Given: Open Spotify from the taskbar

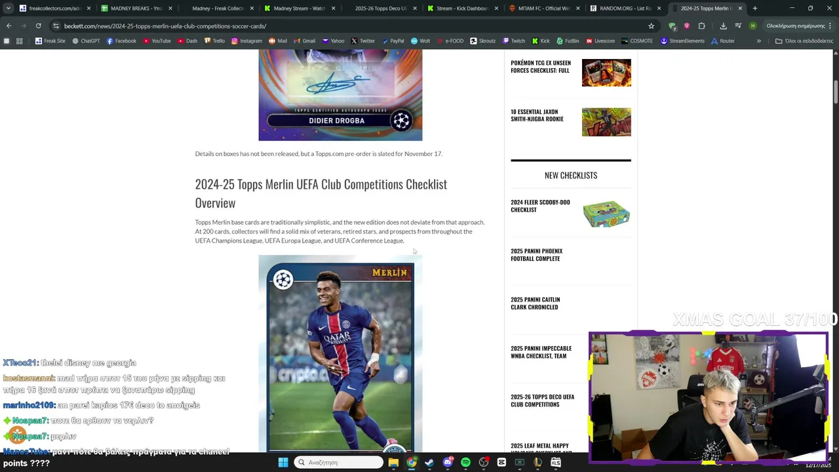Looking at the screenshot, I should (465, 462).
